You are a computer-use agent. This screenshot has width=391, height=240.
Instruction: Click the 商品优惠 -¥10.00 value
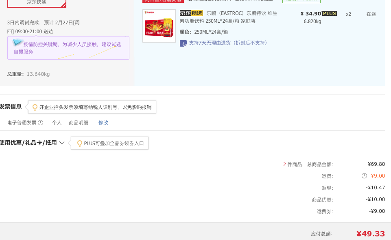(375, 199)
